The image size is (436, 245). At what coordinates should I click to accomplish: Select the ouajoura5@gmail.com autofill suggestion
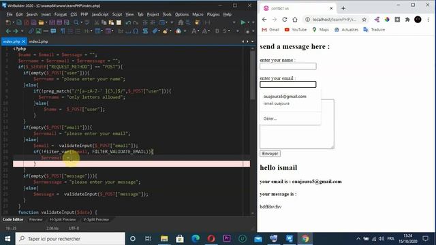point(290,99)
